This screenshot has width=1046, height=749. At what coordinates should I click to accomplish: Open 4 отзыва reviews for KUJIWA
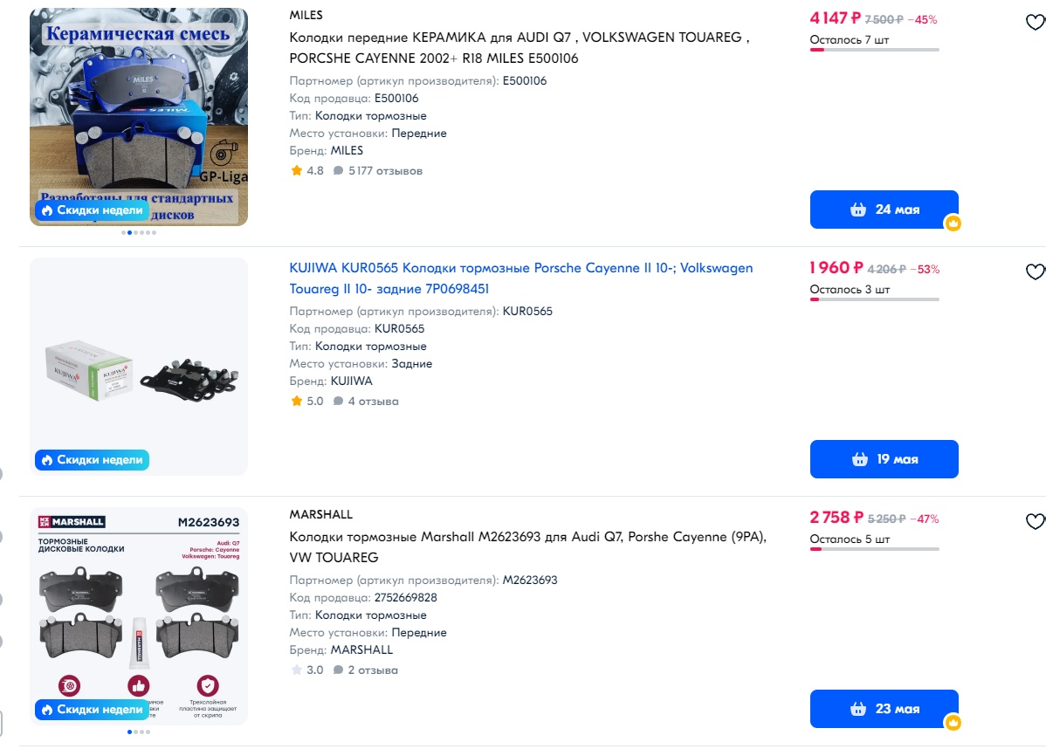coord(366,401)
